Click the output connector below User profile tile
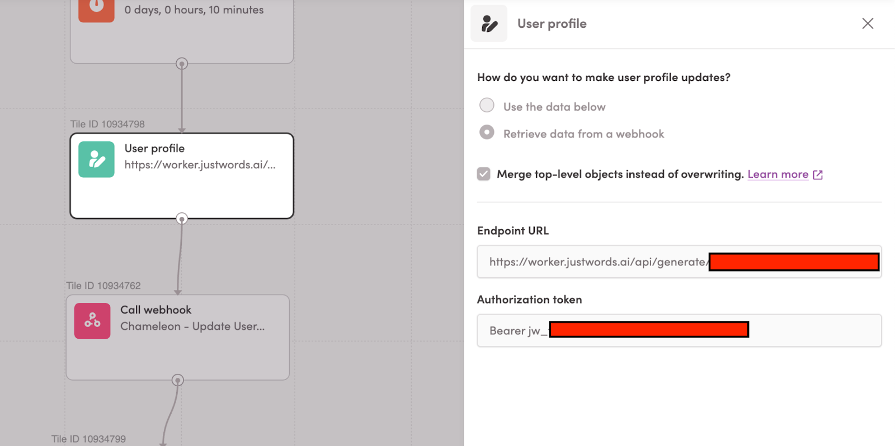The image size is (895, 446). 182,219
